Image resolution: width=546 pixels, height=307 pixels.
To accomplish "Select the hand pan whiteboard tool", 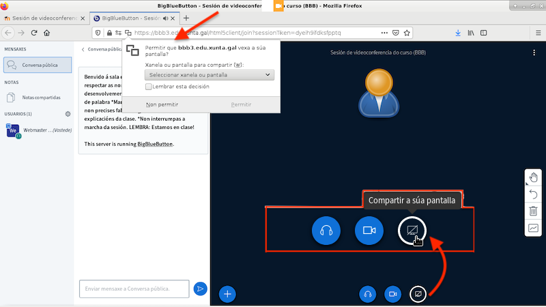I will coord(534,178).
